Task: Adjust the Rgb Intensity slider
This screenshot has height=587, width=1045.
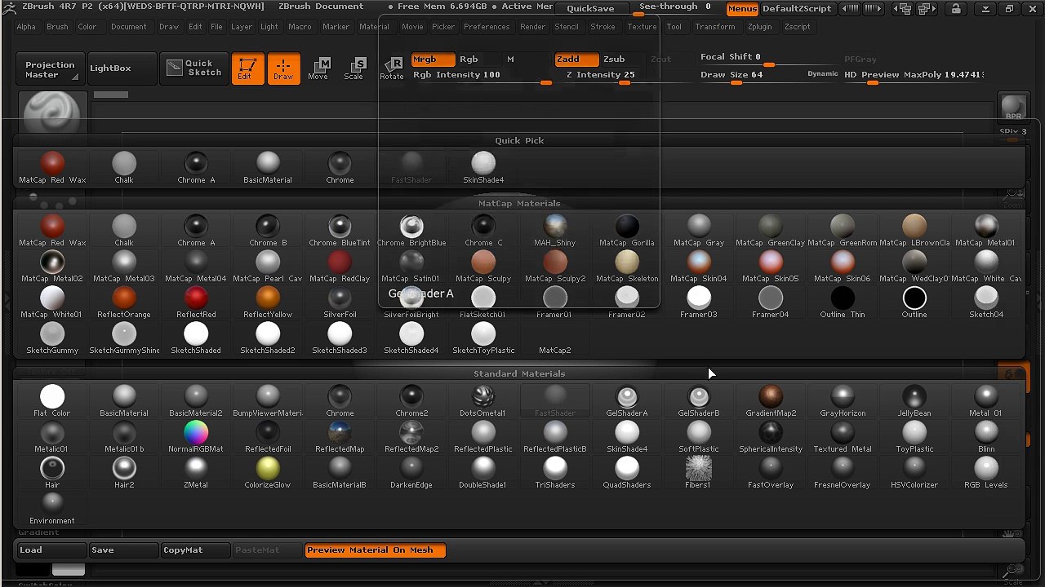Action: [x=482, y=75]
